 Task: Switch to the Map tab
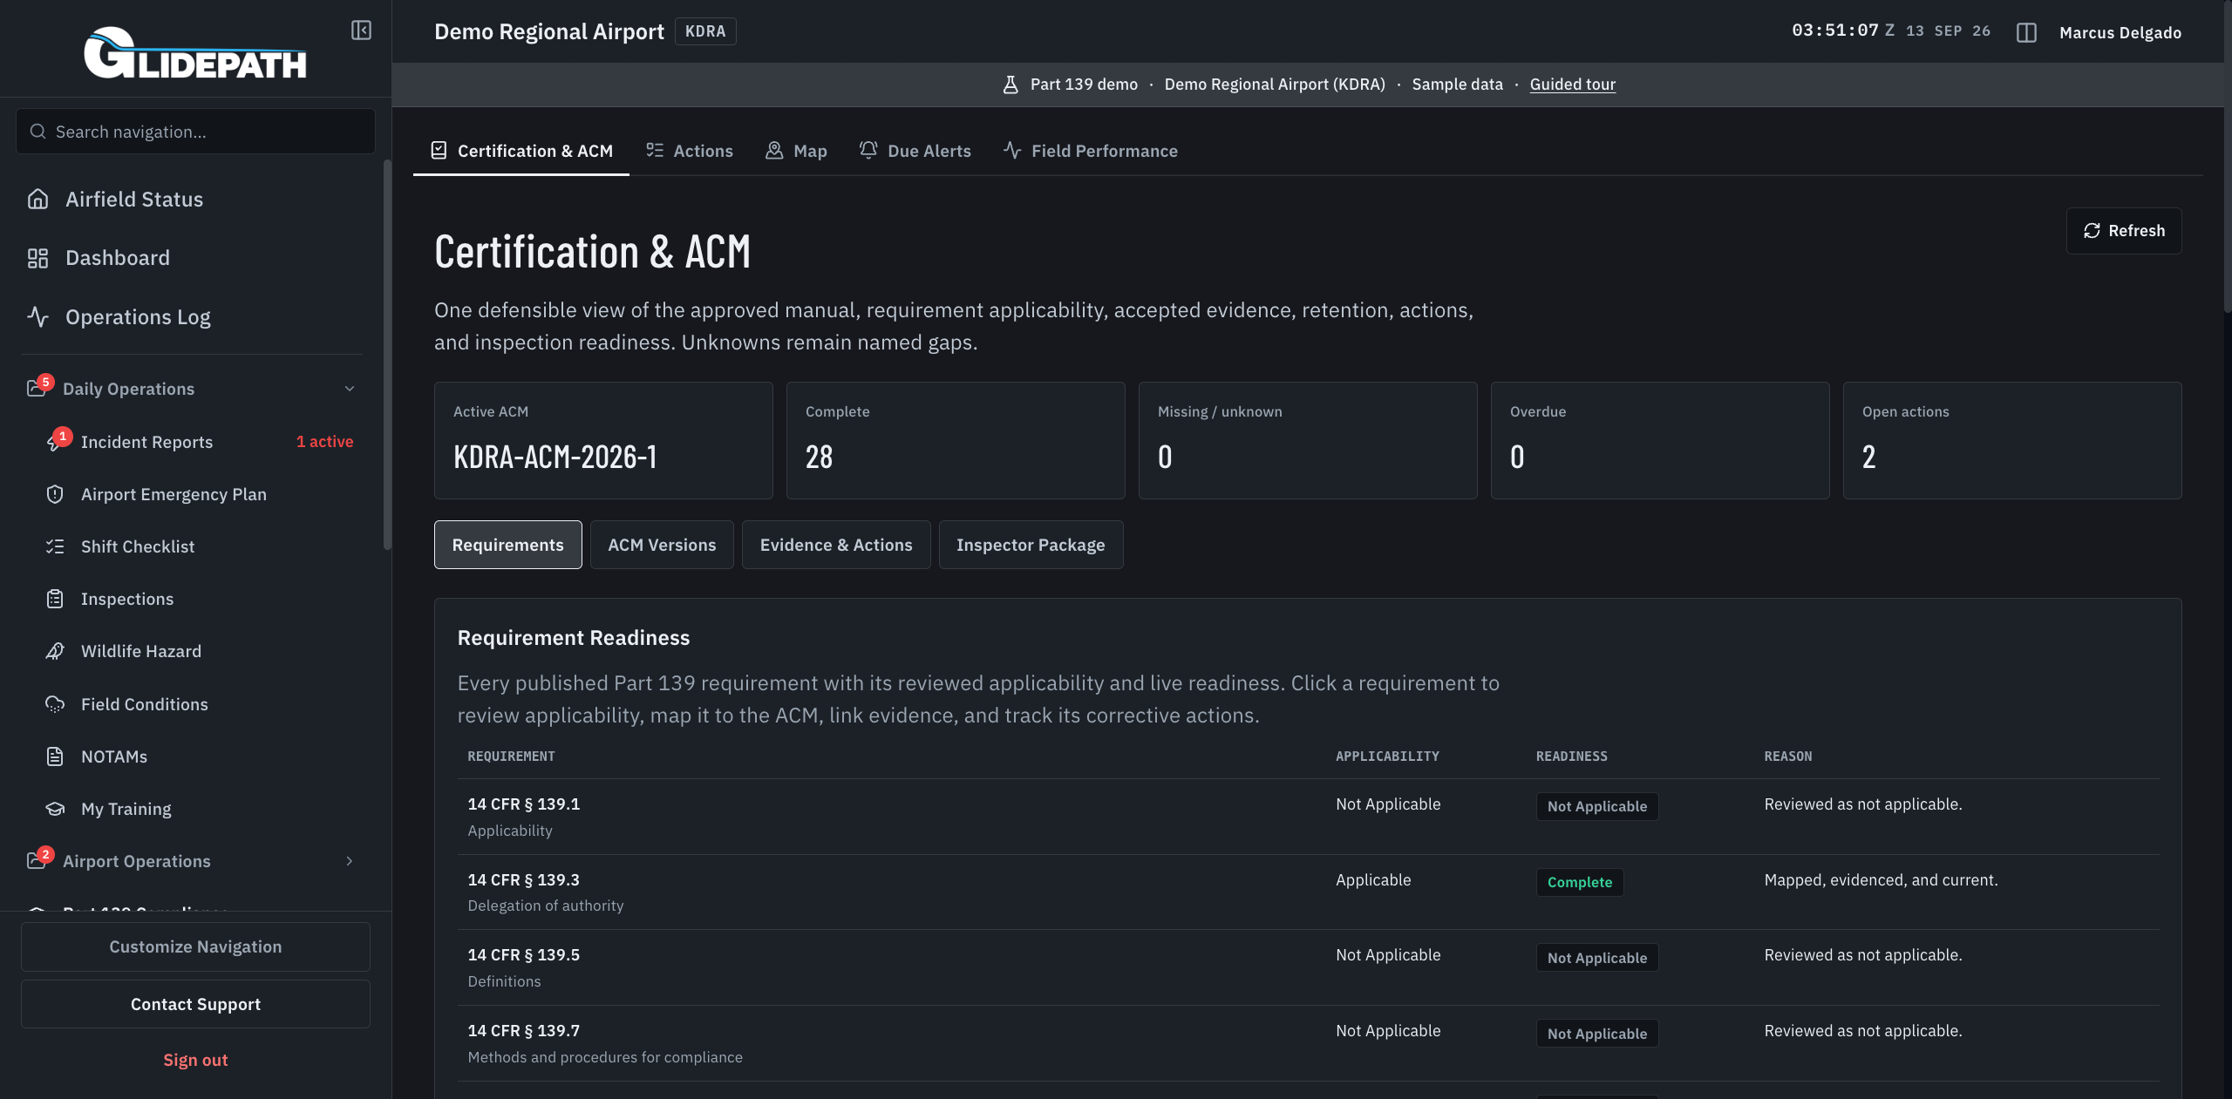[796, 151]
